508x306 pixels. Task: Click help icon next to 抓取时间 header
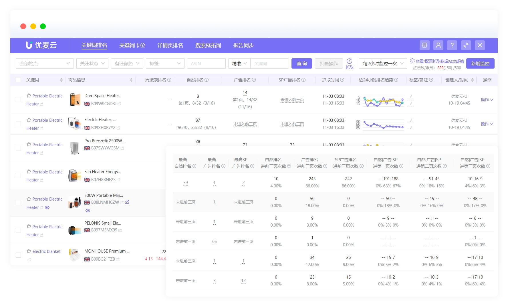pos(342,80)
